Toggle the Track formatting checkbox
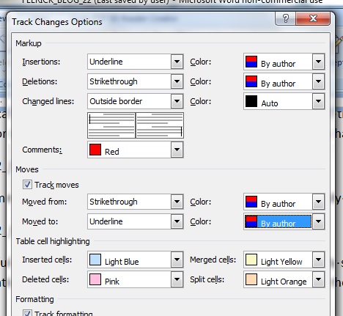Screen dimensions: 343x316 27,313
